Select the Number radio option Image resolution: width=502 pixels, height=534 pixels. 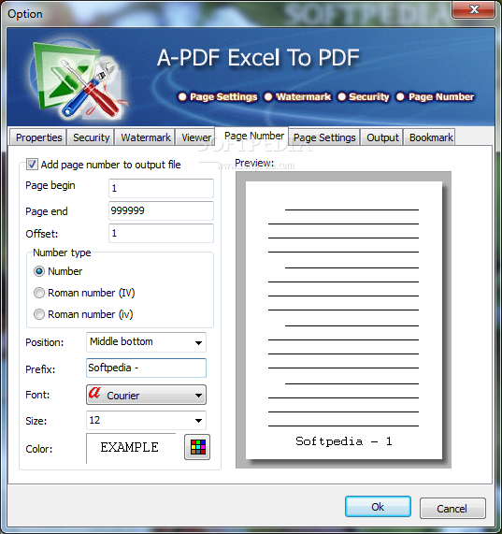[x=39, y=271]
